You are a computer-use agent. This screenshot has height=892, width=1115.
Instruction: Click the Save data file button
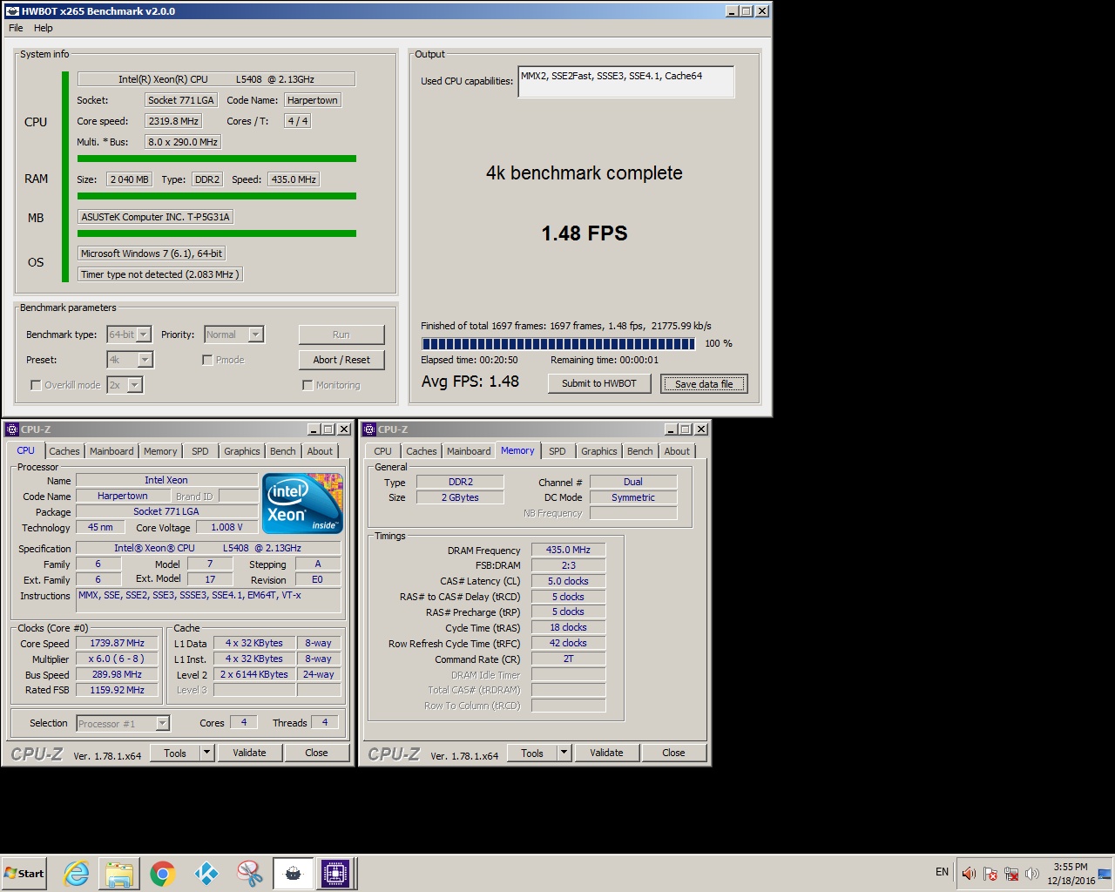704,383
